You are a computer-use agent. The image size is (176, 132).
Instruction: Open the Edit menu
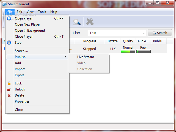(x=20, y=12)
